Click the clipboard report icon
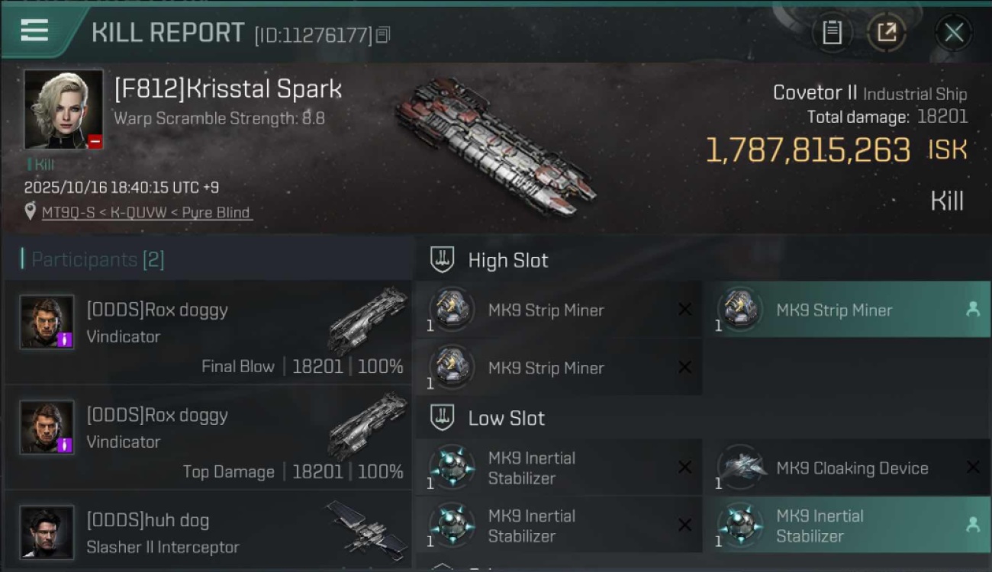The width and height of the screenshot is (992, 572). 832,32
